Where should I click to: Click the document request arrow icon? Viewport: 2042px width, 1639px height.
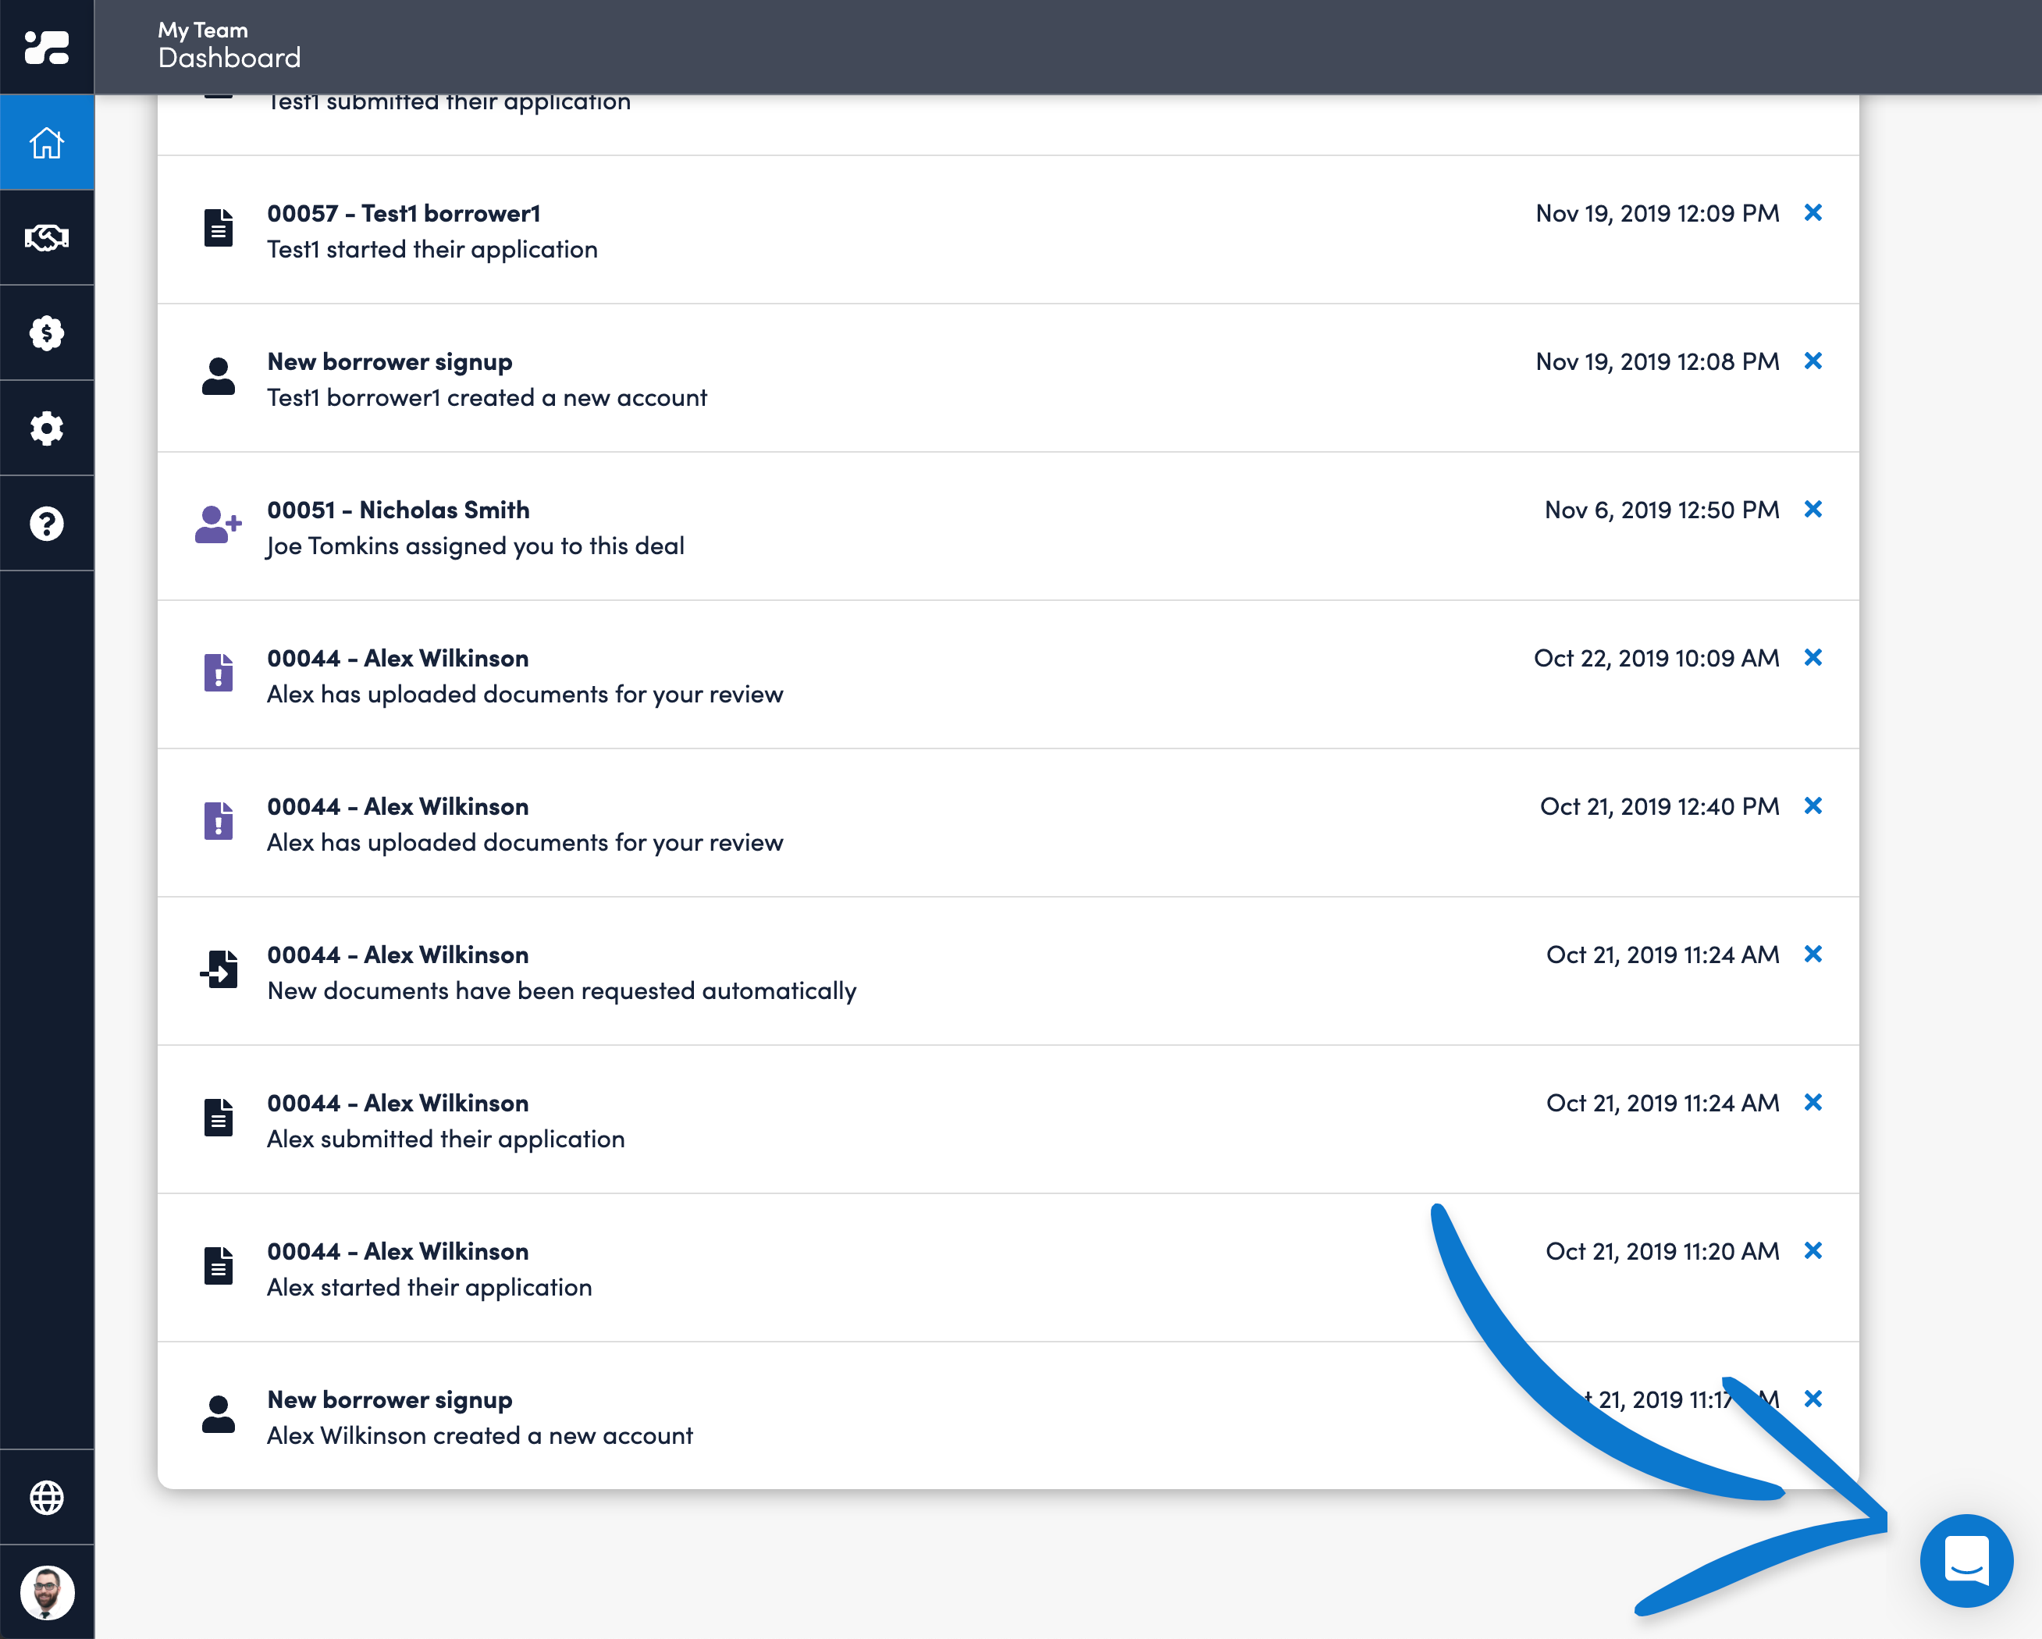219,969
